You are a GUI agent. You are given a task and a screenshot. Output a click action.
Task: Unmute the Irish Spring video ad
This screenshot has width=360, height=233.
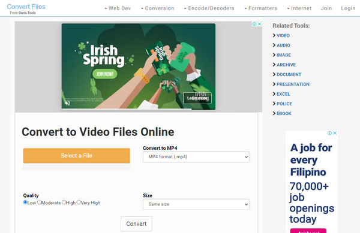pos(67,103)
